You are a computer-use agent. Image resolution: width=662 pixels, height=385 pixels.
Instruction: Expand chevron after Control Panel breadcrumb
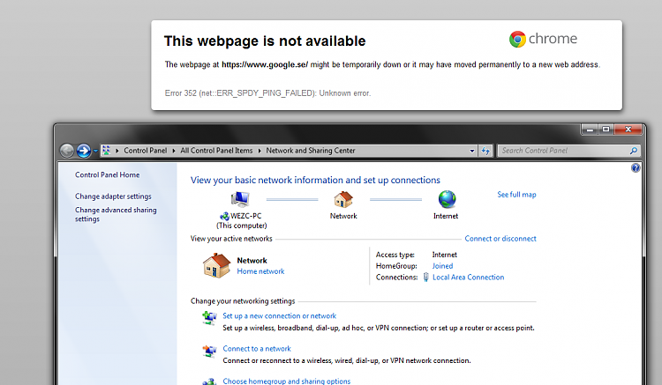click(x=174, y=151)
